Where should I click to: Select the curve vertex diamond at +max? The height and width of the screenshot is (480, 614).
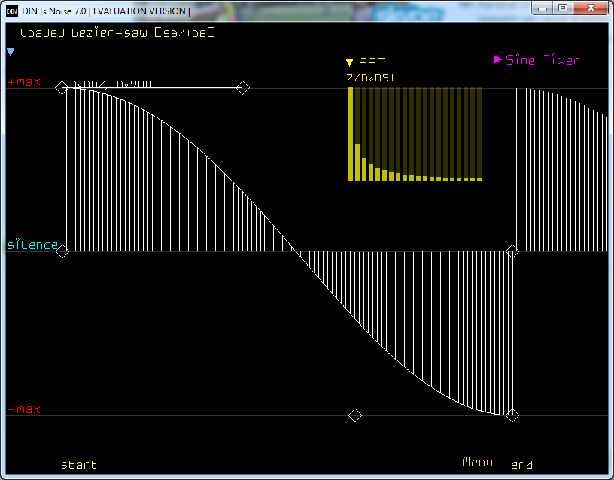tap(62, 88)
